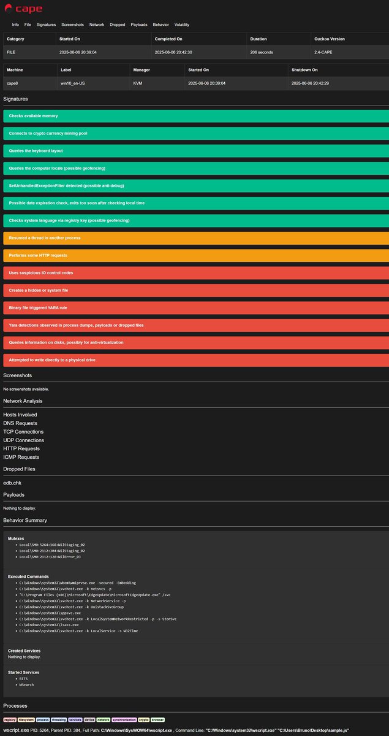Image resolution: width=389 pixels, height=736 pixels.
Task: Open DNS Requests section
Action: click(x=20, y=423)
